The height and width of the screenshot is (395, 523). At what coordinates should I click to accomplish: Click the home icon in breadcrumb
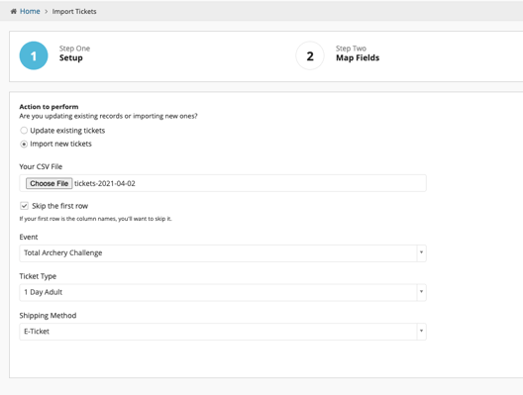(x=13, y=11)
